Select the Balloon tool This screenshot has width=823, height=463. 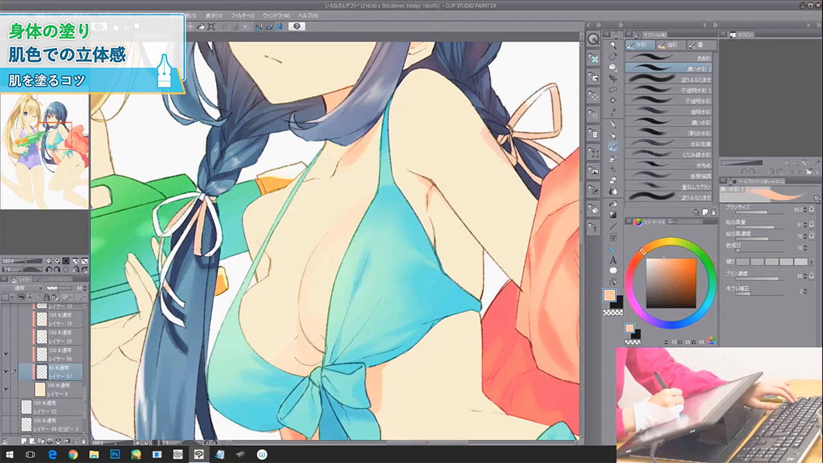pos(613,271)
